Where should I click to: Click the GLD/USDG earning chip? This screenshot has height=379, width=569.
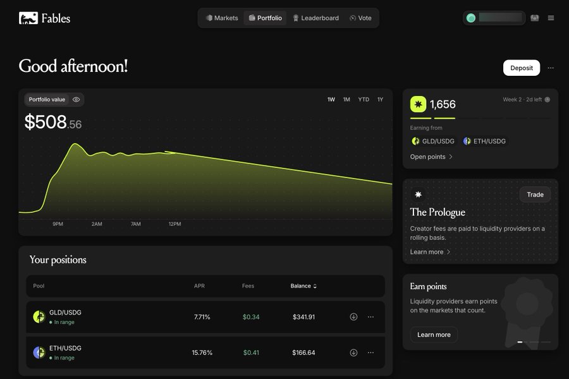tap(433, 141)
